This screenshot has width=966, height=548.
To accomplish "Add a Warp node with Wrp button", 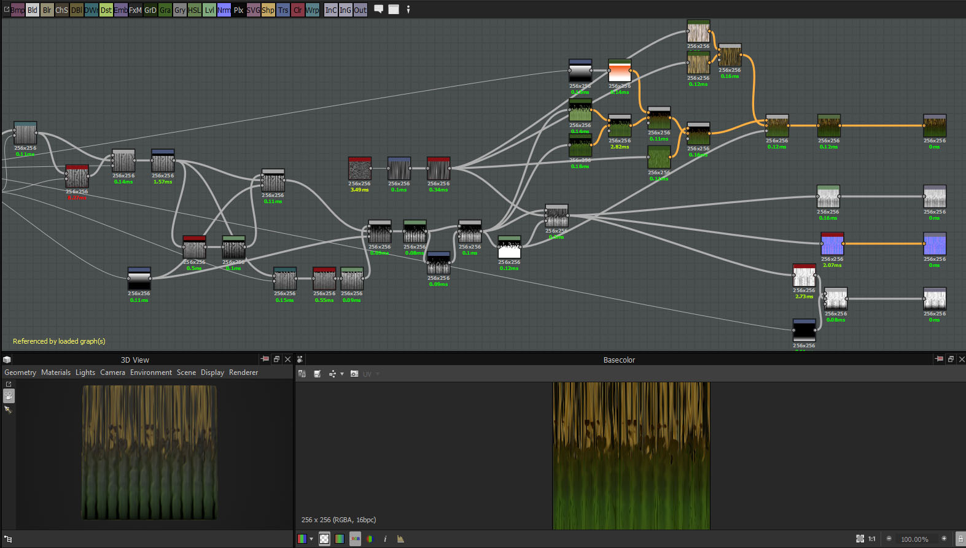I will 313,10.
